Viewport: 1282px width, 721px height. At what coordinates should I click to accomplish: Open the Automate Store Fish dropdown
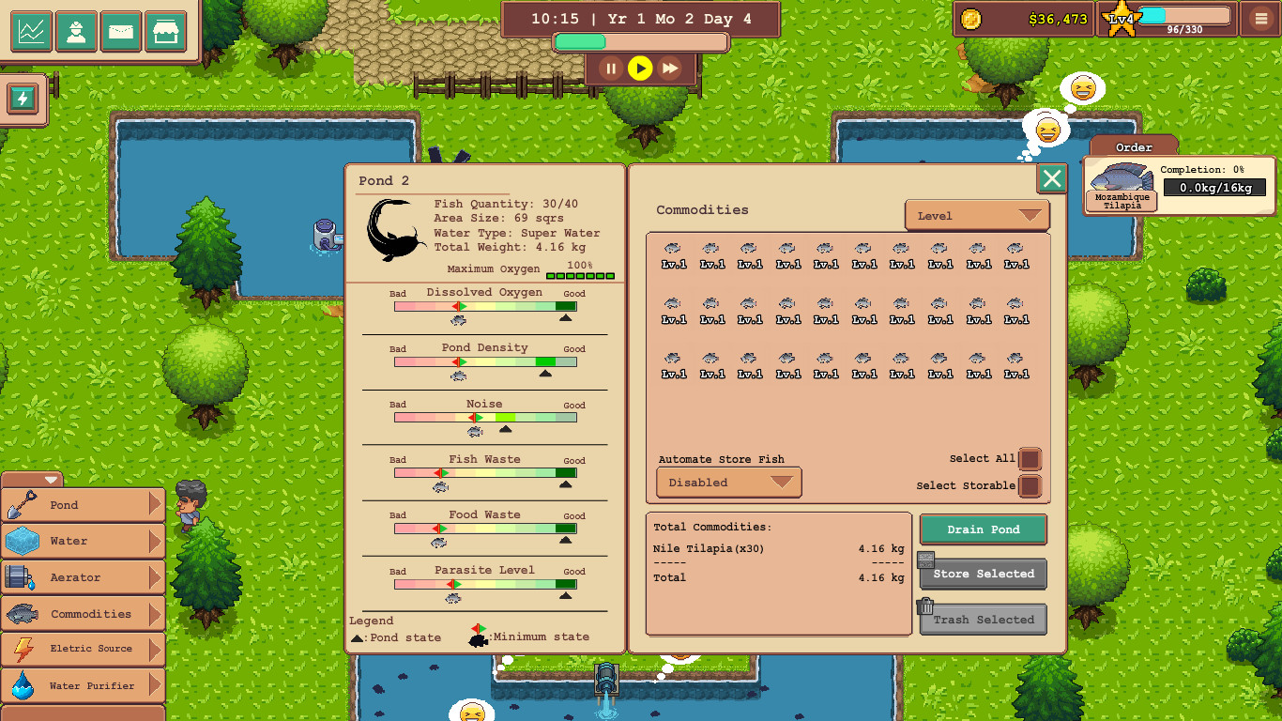click(x=728, y=483)
